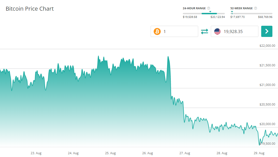Click the orange Bitcoin icon
The width and height of the screenshot is (278, 157).
click(x=157, y=31)
